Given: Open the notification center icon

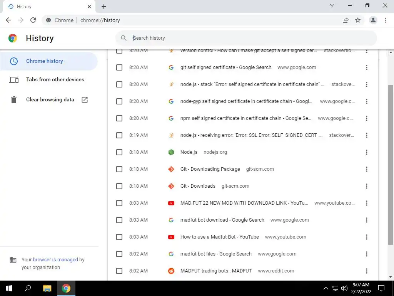Looking at the screenshot, I should point(381,288).
